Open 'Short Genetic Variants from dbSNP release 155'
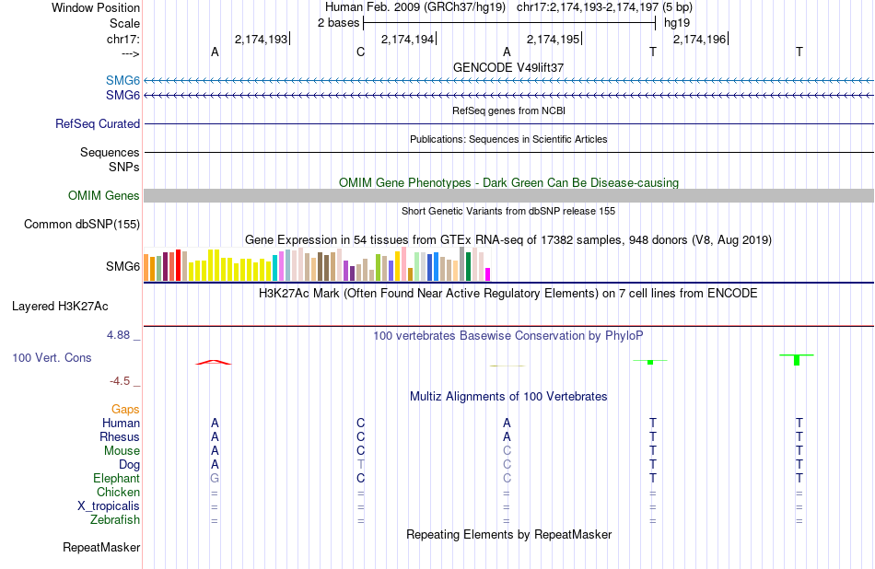The image size is (875, 569). click(508, 211)
